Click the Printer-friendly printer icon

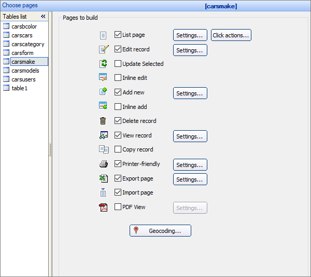(x=104, y=164)
